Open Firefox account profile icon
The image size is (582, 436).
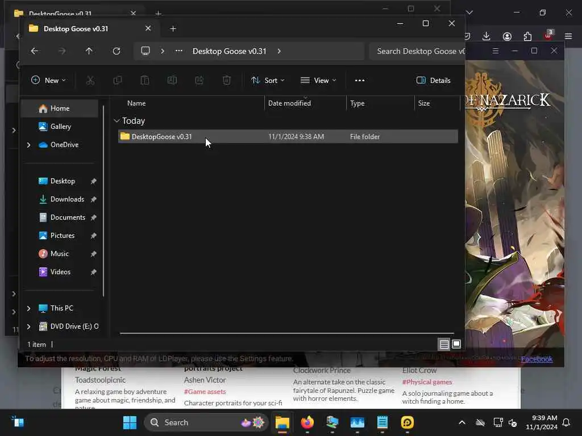pos(507,36)
